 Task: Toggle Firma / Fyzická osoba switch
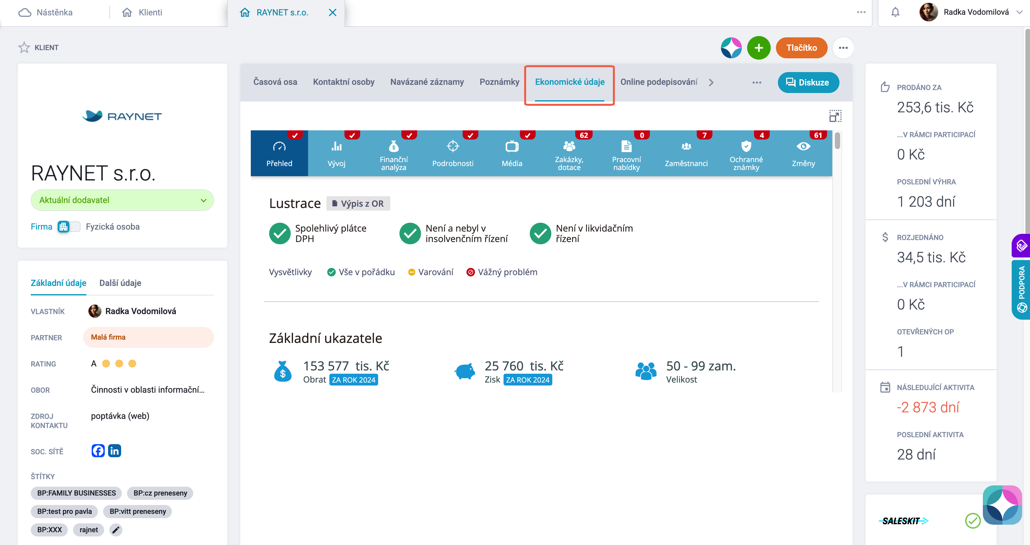(69, 227)
